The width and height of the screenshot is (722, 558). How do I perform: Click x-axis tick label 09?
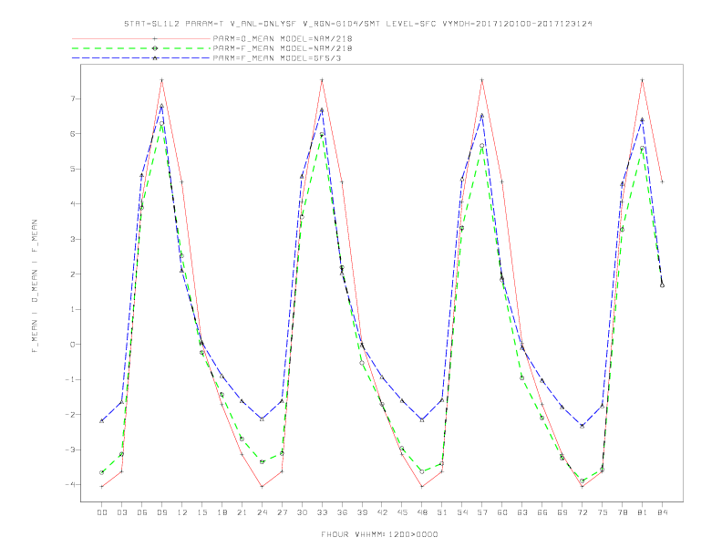point(161,512)
